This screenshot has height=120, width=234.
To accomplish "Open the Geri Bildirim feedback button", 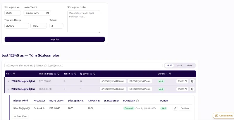I will coord(224,116).
